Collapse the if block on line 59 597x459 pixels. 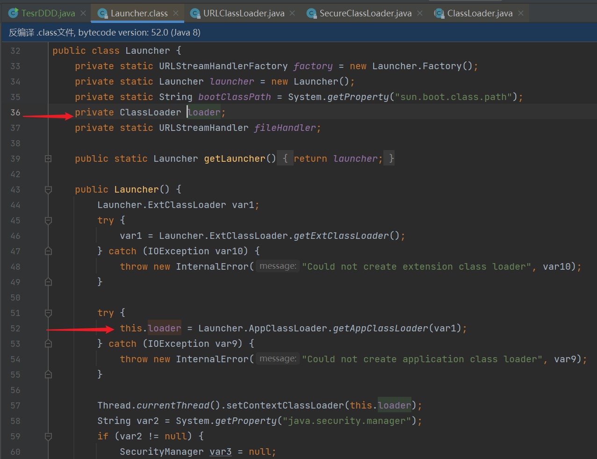(48, 437)
